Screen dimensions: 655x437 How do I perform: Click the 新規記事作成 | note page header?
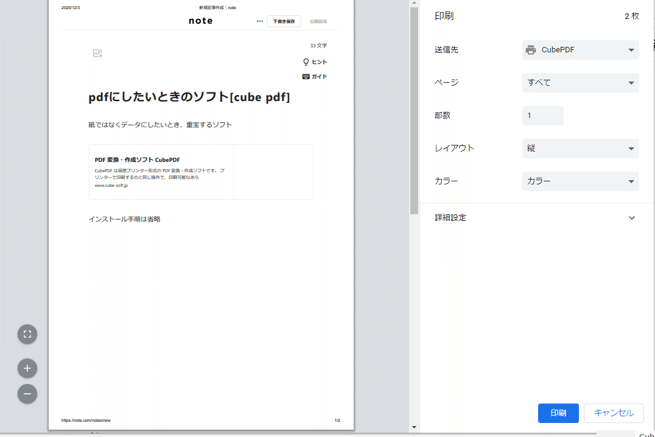[x=217, y=7]
